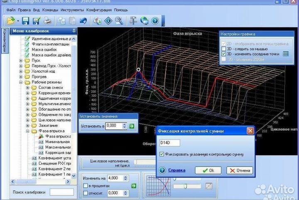Click green arrow next to 'Установить в'
Image resolution: width=299 pixels, height=200 pixels.
(131, 125)
